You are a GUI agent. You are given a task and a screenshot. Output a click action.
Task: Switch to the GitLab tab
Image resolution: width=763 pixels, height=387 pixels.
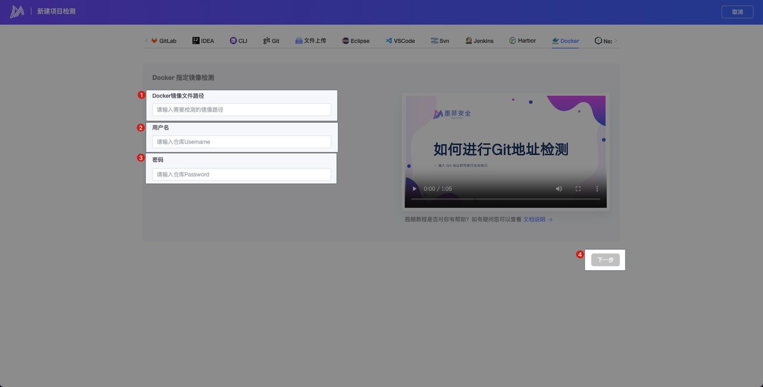click(x=163, y=41)
